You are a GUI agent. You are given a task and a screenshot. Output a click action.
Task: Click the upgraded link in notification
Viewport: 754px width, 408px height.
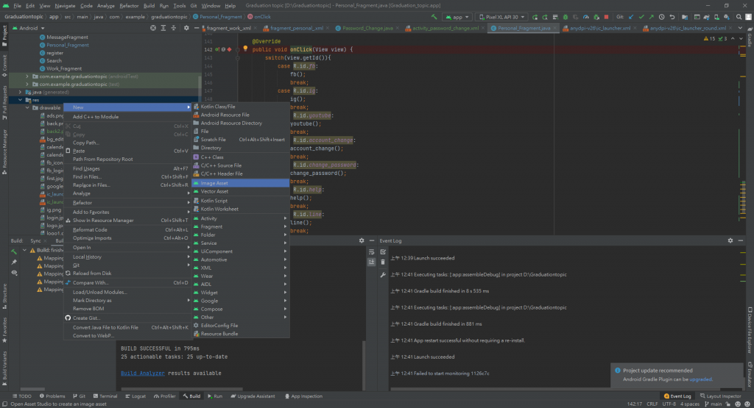click(702, 379)
